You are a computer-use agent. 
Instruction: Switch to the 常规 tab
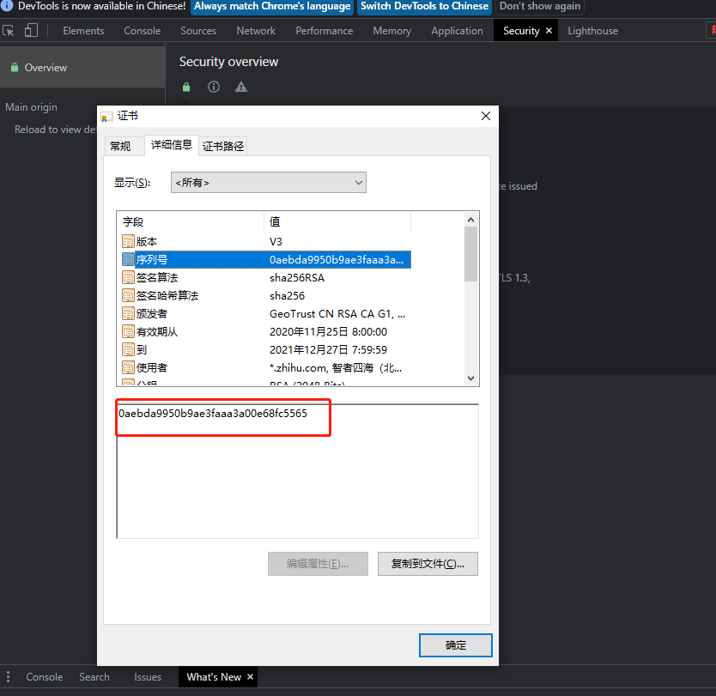click(120, 146)
